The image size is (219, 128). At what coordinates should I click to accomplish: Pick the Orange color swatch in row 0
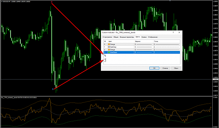[109, 44]
